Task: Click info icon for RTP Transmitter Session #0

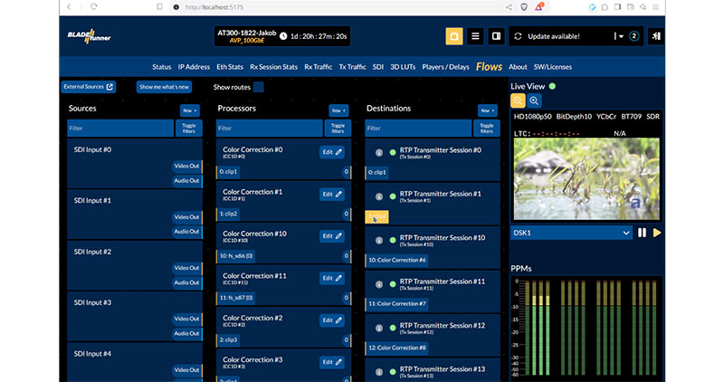Action: (379, 152)
